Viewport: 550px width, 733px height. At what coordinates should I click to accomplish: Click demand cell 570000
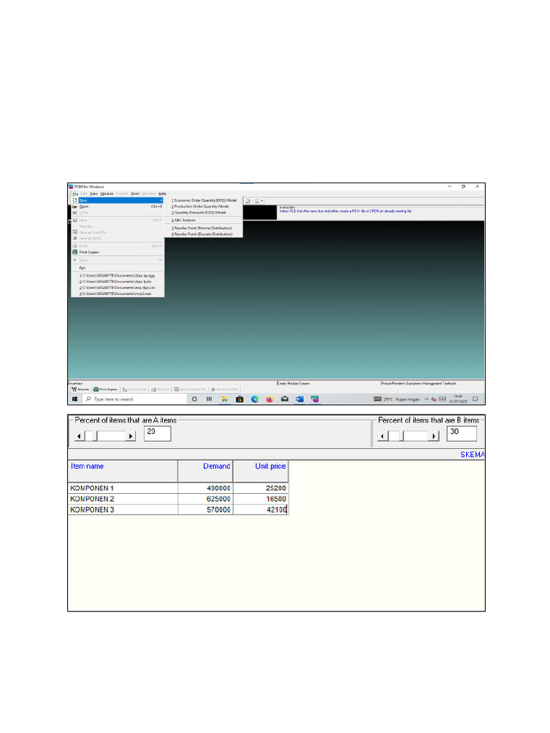point(206,510)
